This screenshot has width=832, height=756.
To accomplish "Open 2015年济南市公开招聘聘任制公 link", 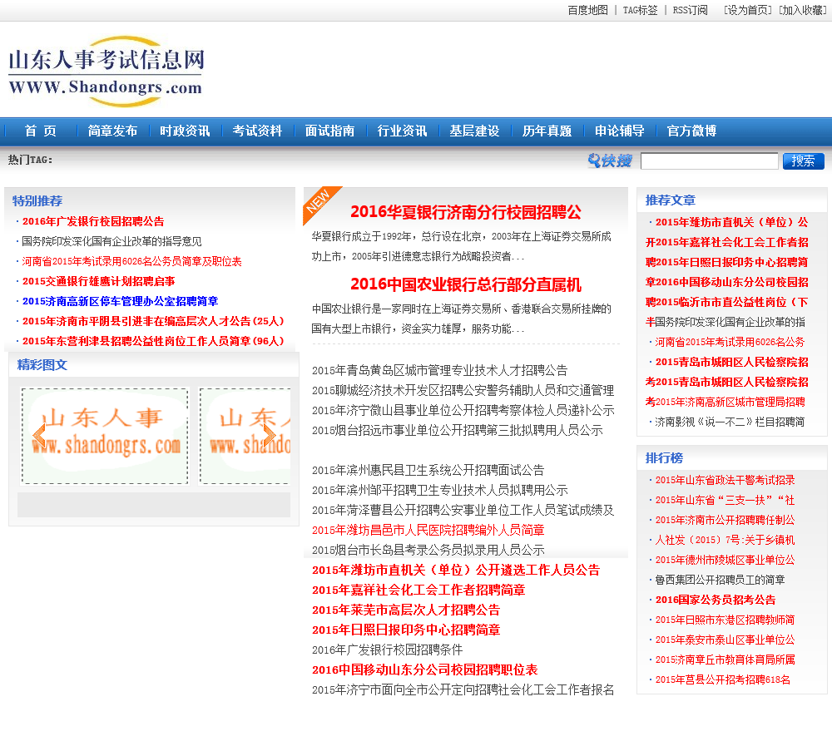I will (x=725, y=520).
